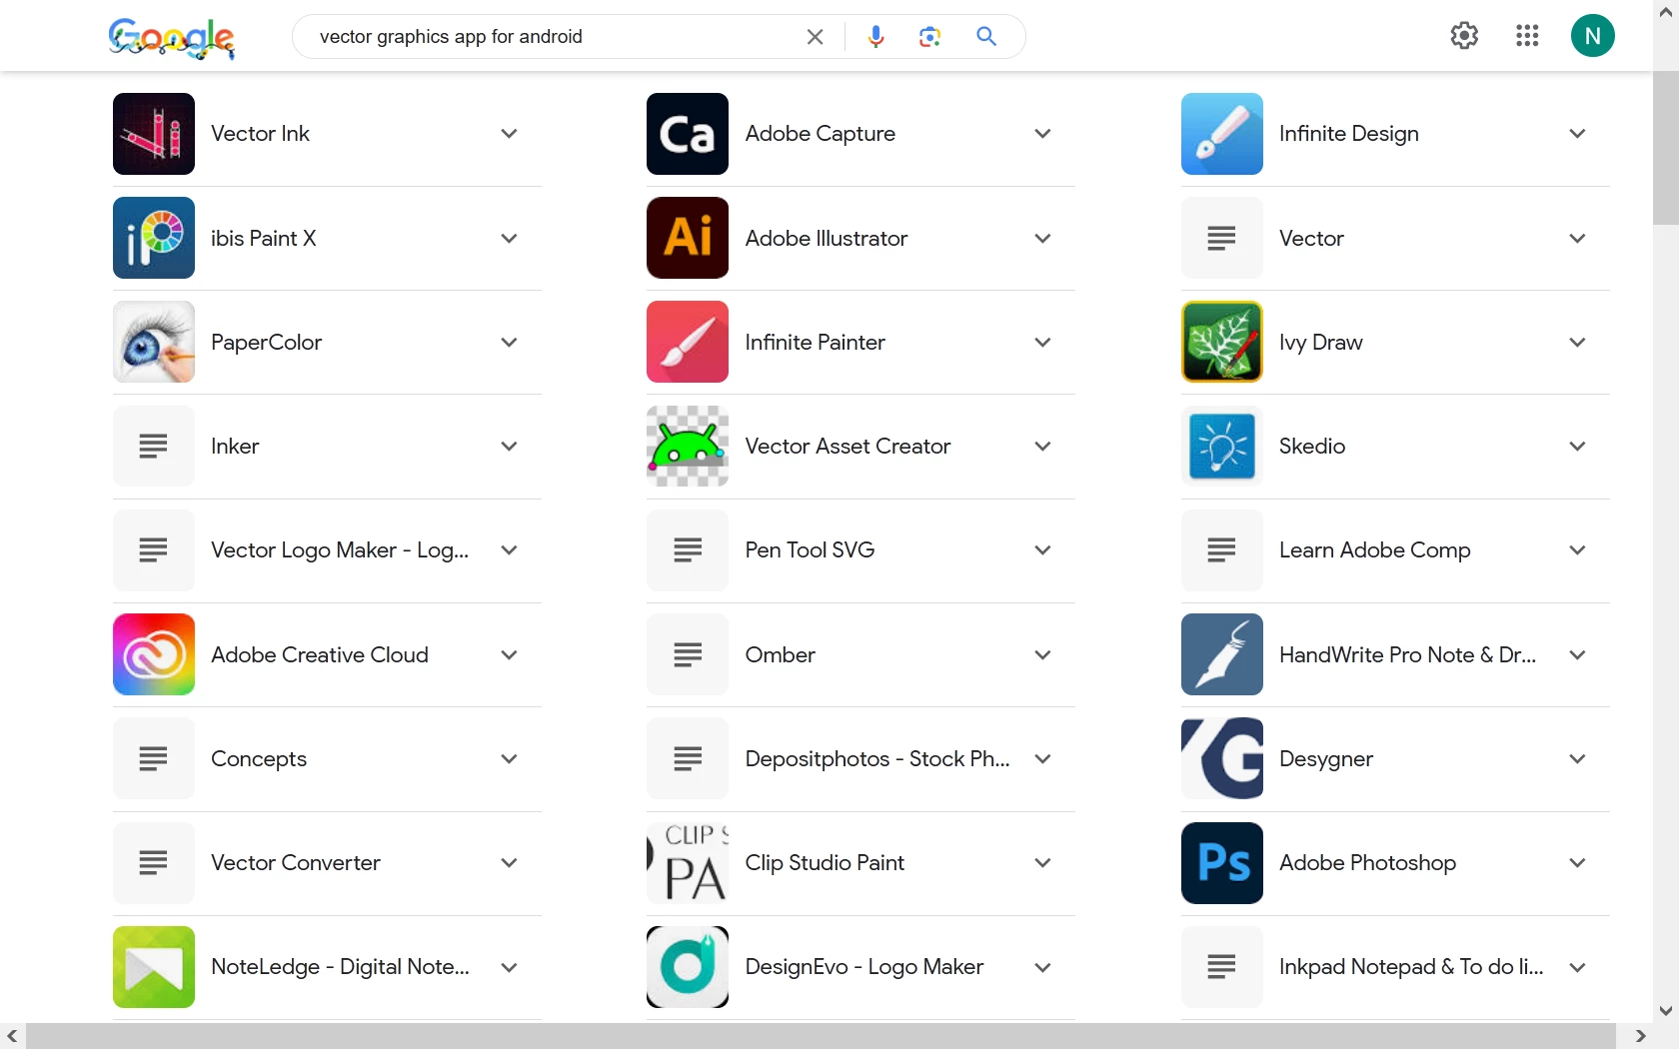
Task: Click the Pen Tool SVG name
Action: coord(811,550)
